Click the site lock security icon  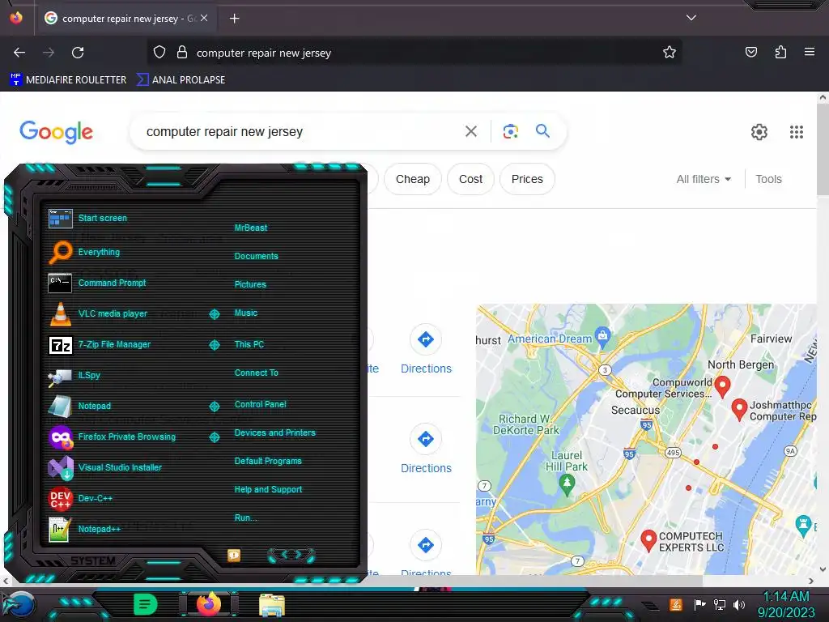(182, 52)
